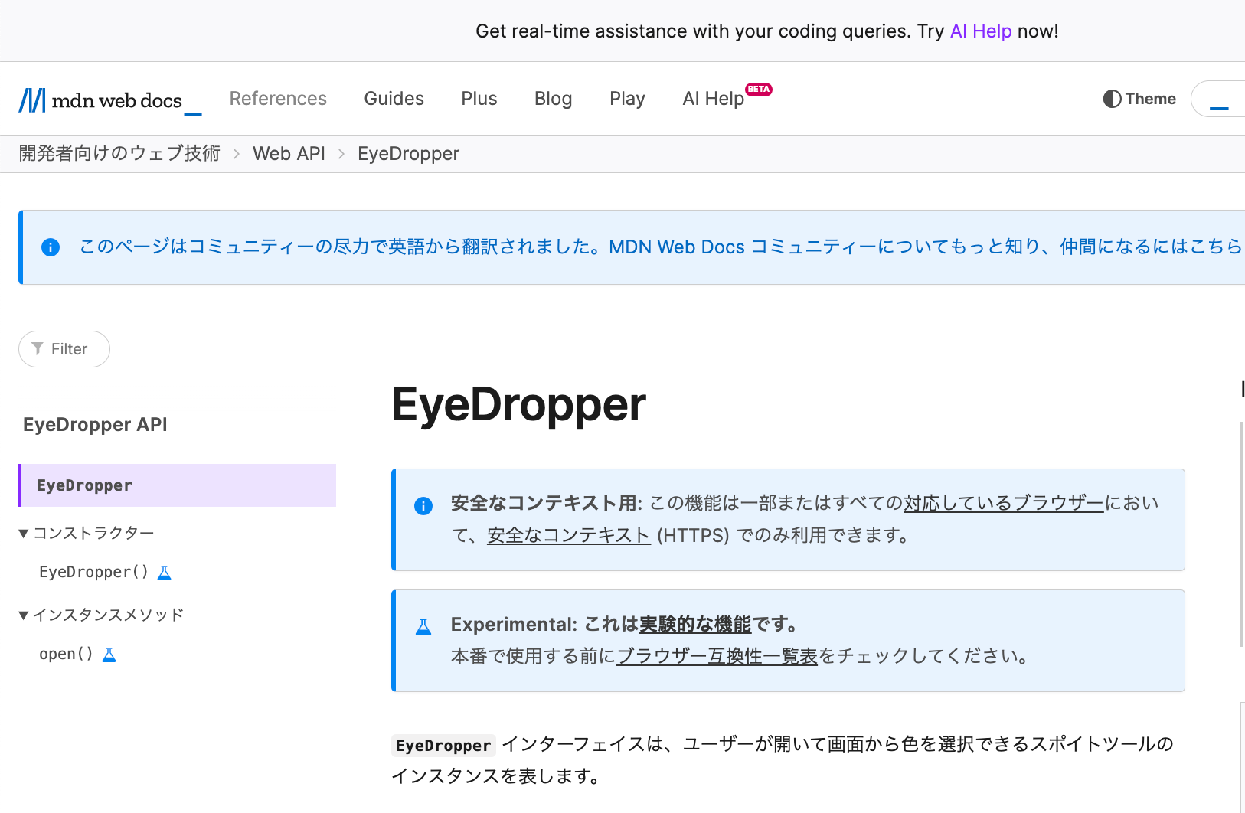
Task: Click the flask icon in the Experimental warning box
Action: [423, 625]
